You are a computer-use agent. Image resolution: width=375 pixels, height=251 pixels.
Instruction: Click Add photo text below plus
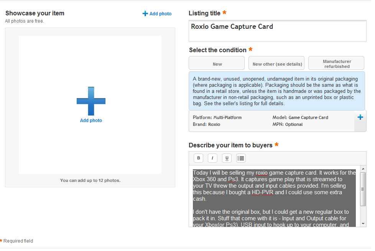tap(91, 121)
